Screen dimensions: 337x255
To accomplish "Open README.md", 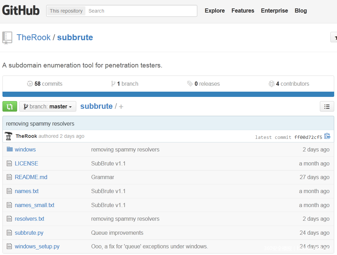I will pyautogui.click(x=31, y=177).
